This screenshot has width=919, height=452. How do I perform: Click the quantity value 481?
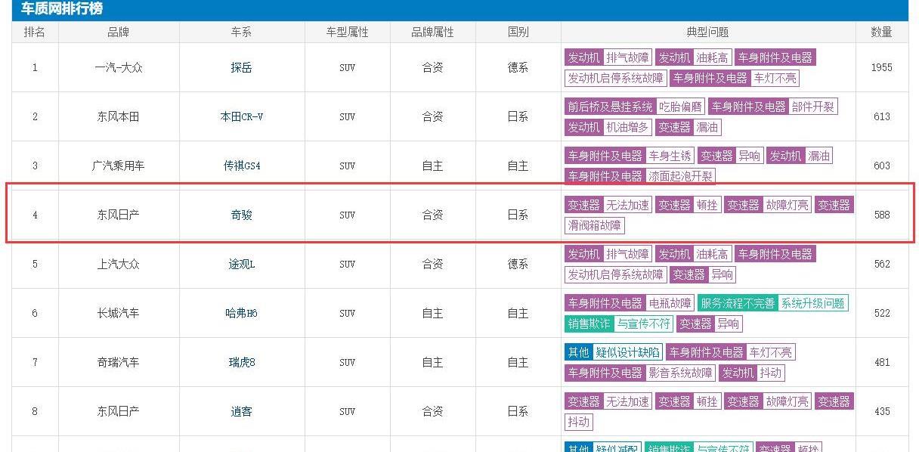point(881,362)
